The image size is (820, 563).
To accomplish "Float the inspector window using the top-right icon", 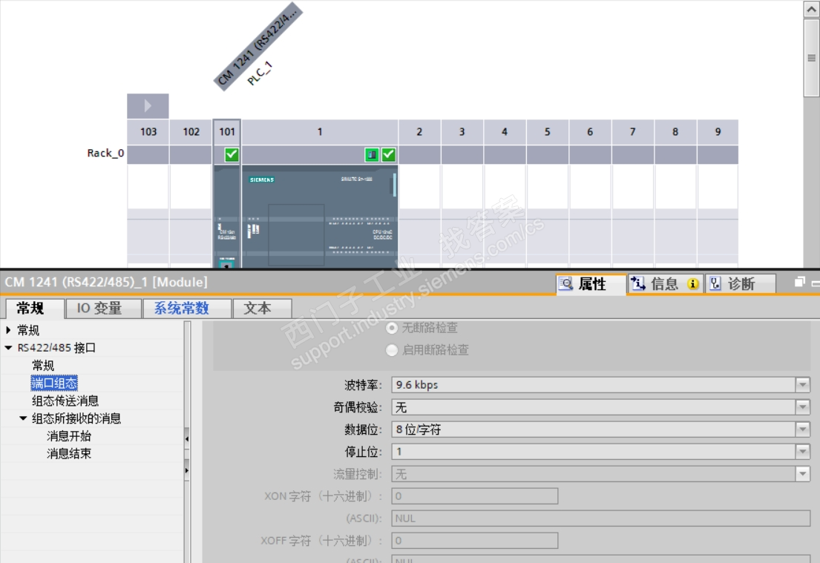I will 800,283.
